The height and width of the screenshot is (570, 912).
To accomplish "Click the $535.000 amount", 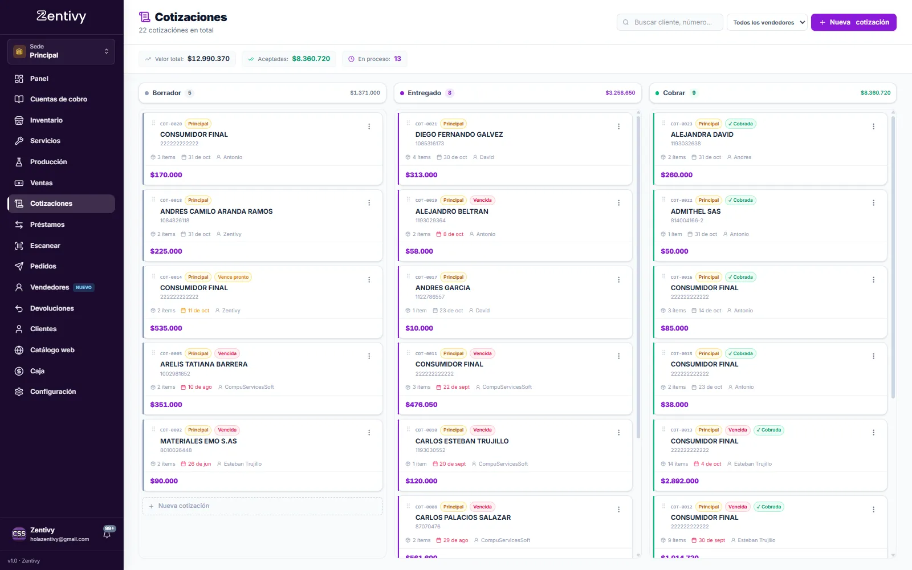I will [x=166, y=328].
